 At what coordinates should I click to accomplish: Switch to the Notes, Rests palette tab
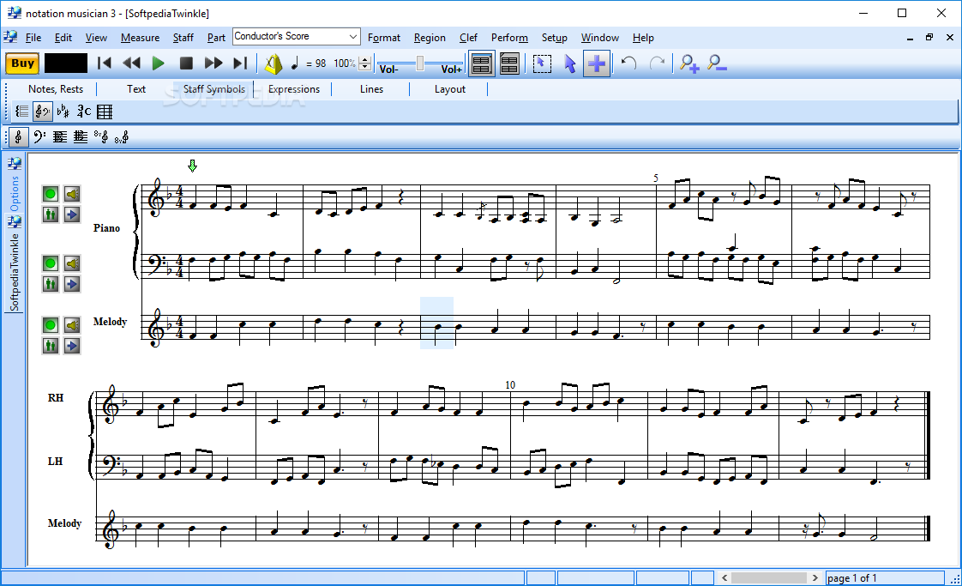[x=55, y=89]
